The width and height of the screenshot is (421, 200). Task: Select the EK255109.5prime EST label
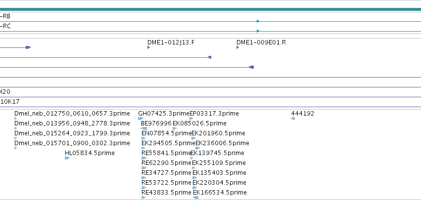219,163
